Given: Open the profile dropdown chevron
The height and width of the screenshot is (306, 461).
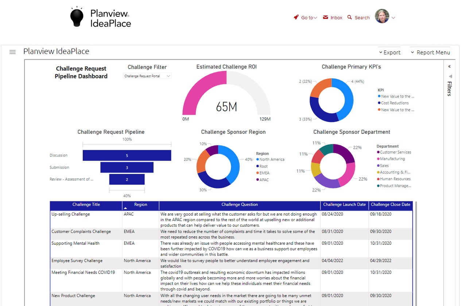Looking at the screenshot, I should click(393, 17).
